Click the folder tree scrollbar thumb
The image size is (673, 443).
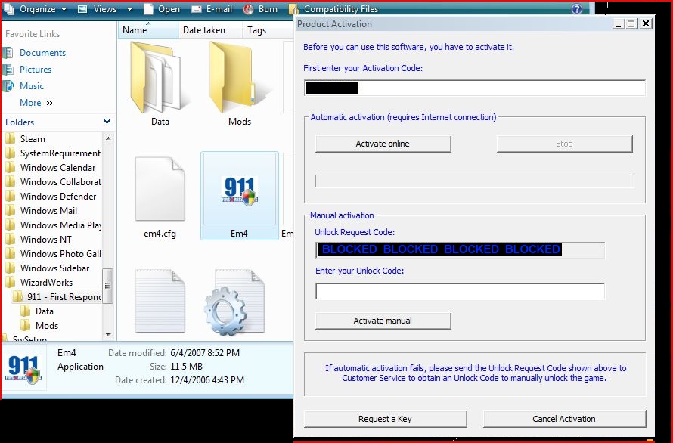107,286
